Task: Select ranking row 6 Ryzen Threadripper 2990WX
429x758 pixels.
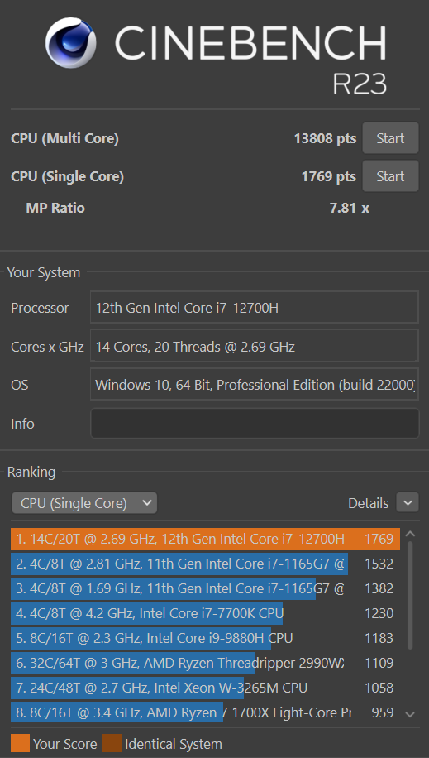Action: (x=205, y=663)
